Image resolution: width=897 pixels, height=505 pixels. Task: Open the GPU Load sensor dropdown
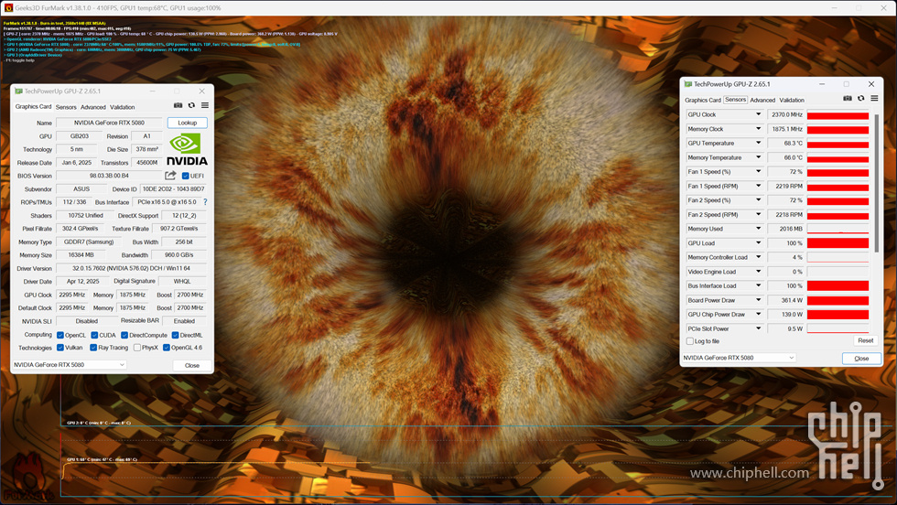coord(759,243)
